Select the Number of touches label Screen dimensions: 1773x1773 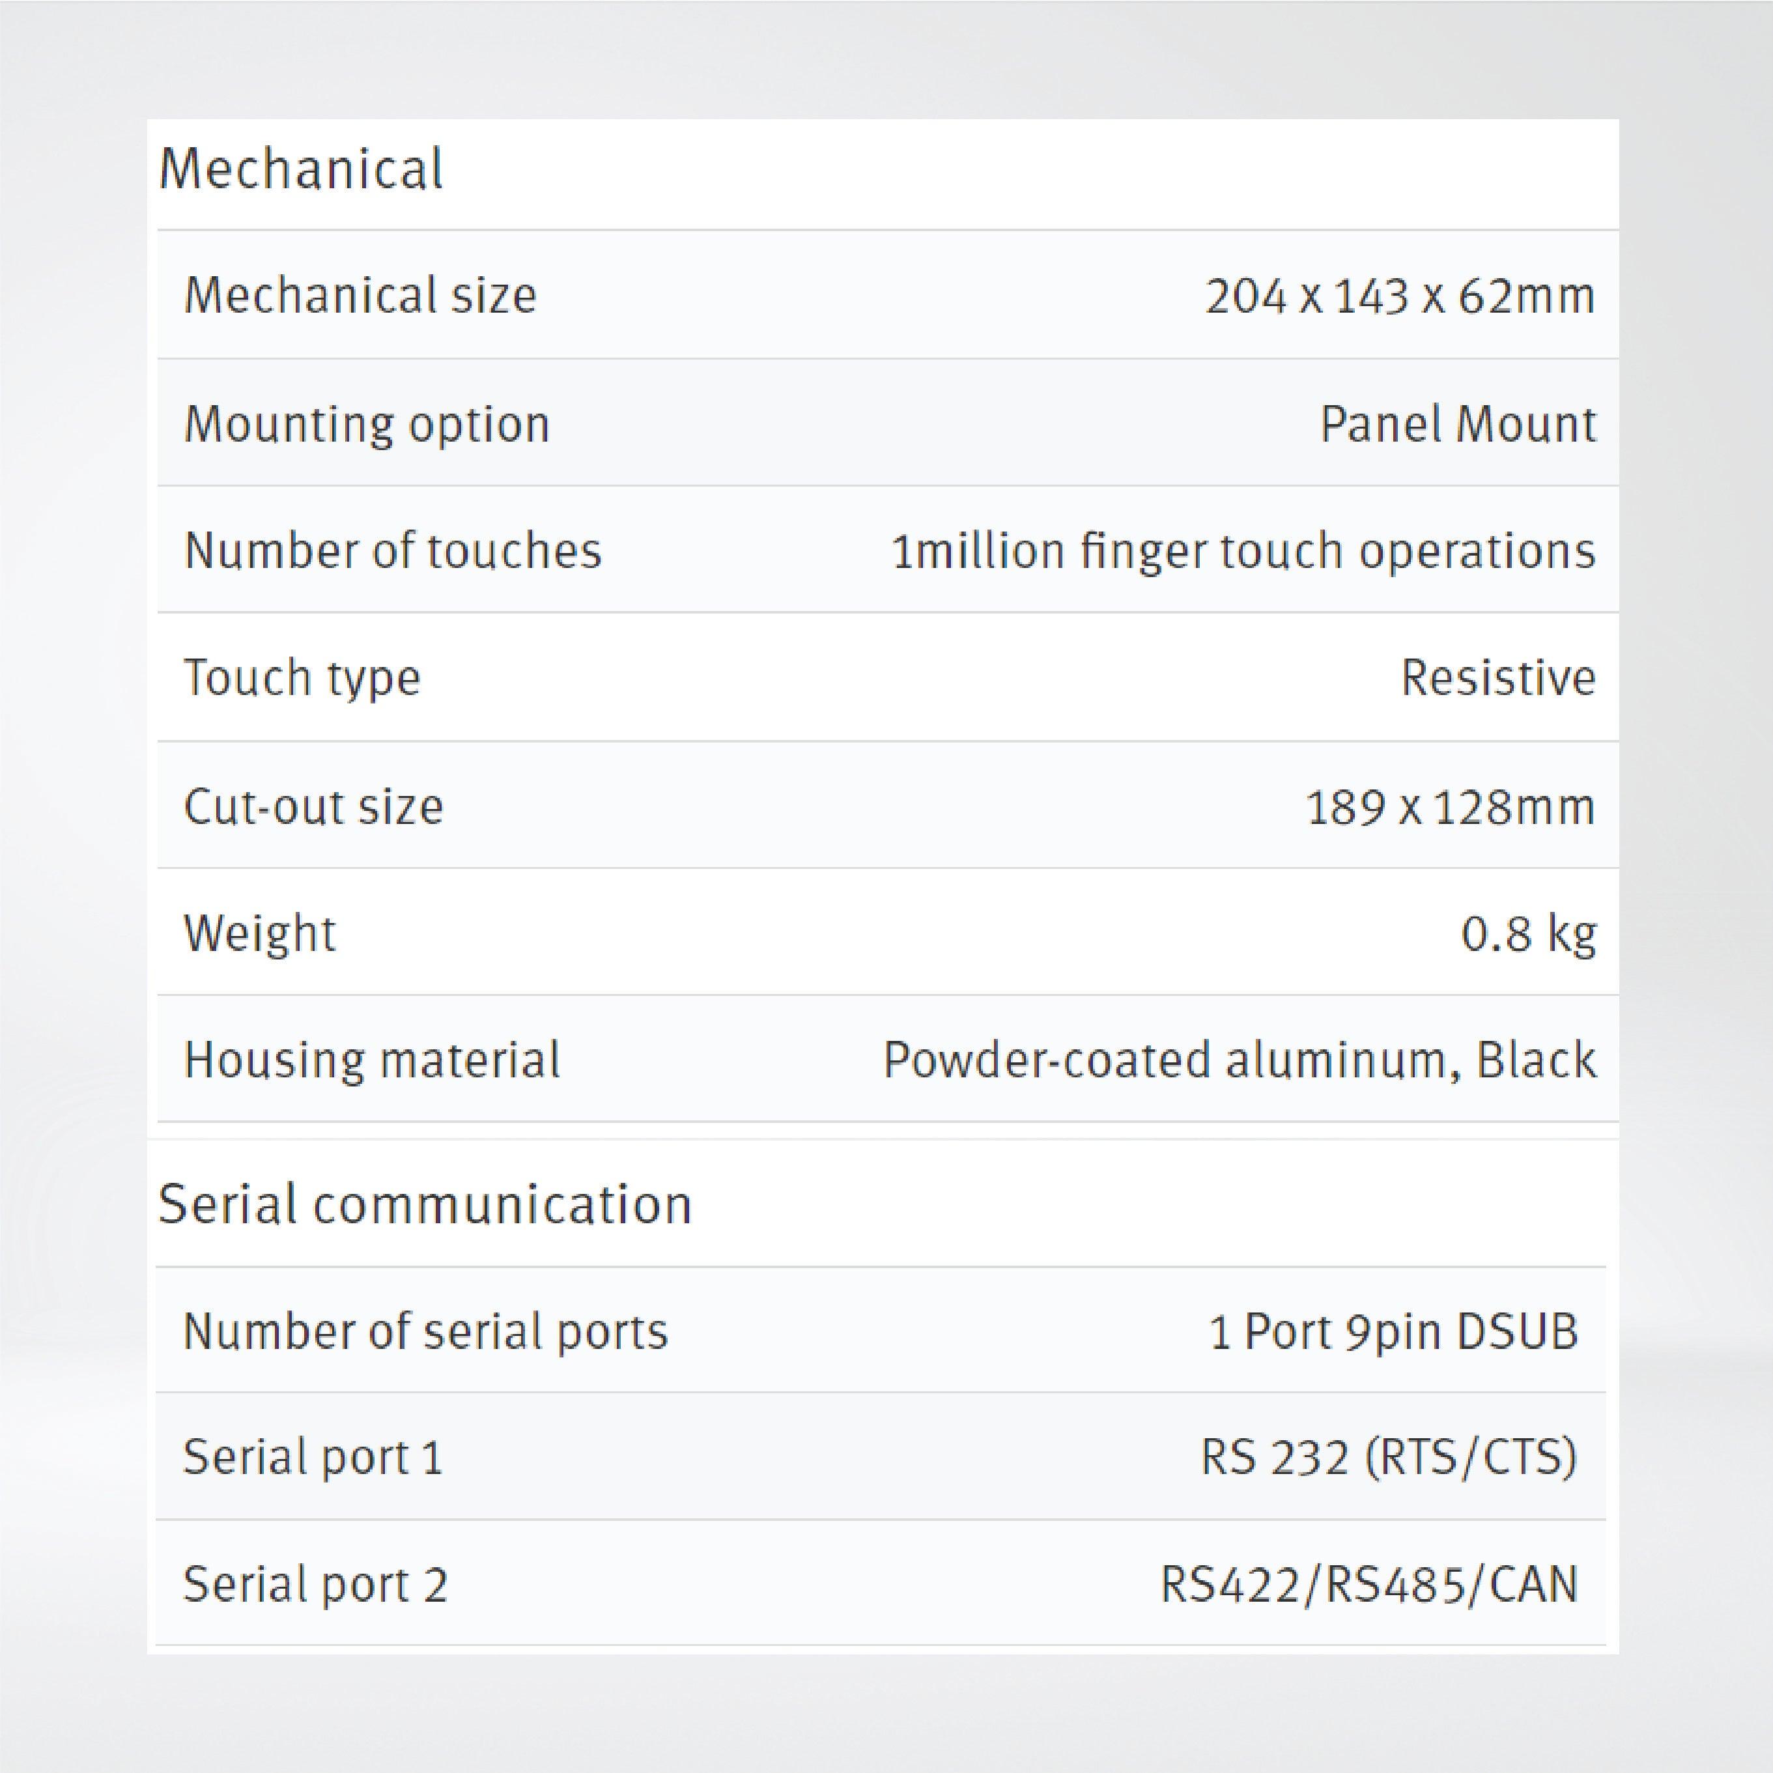(393, 550)
